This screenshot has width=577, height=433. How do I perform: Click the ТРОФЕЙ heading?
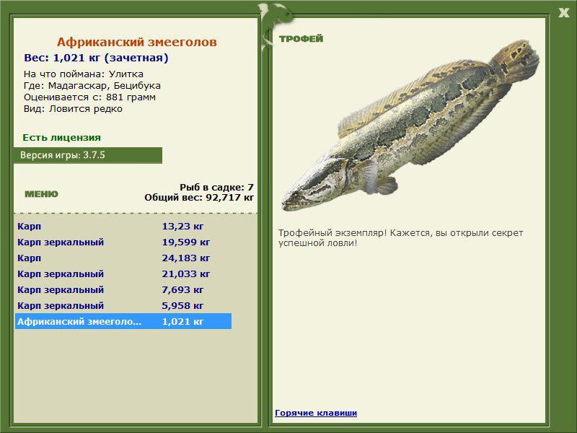pos(301,39)
